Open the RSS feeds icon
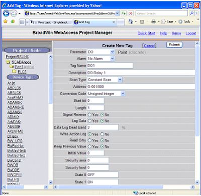 [x=142, y=22]
